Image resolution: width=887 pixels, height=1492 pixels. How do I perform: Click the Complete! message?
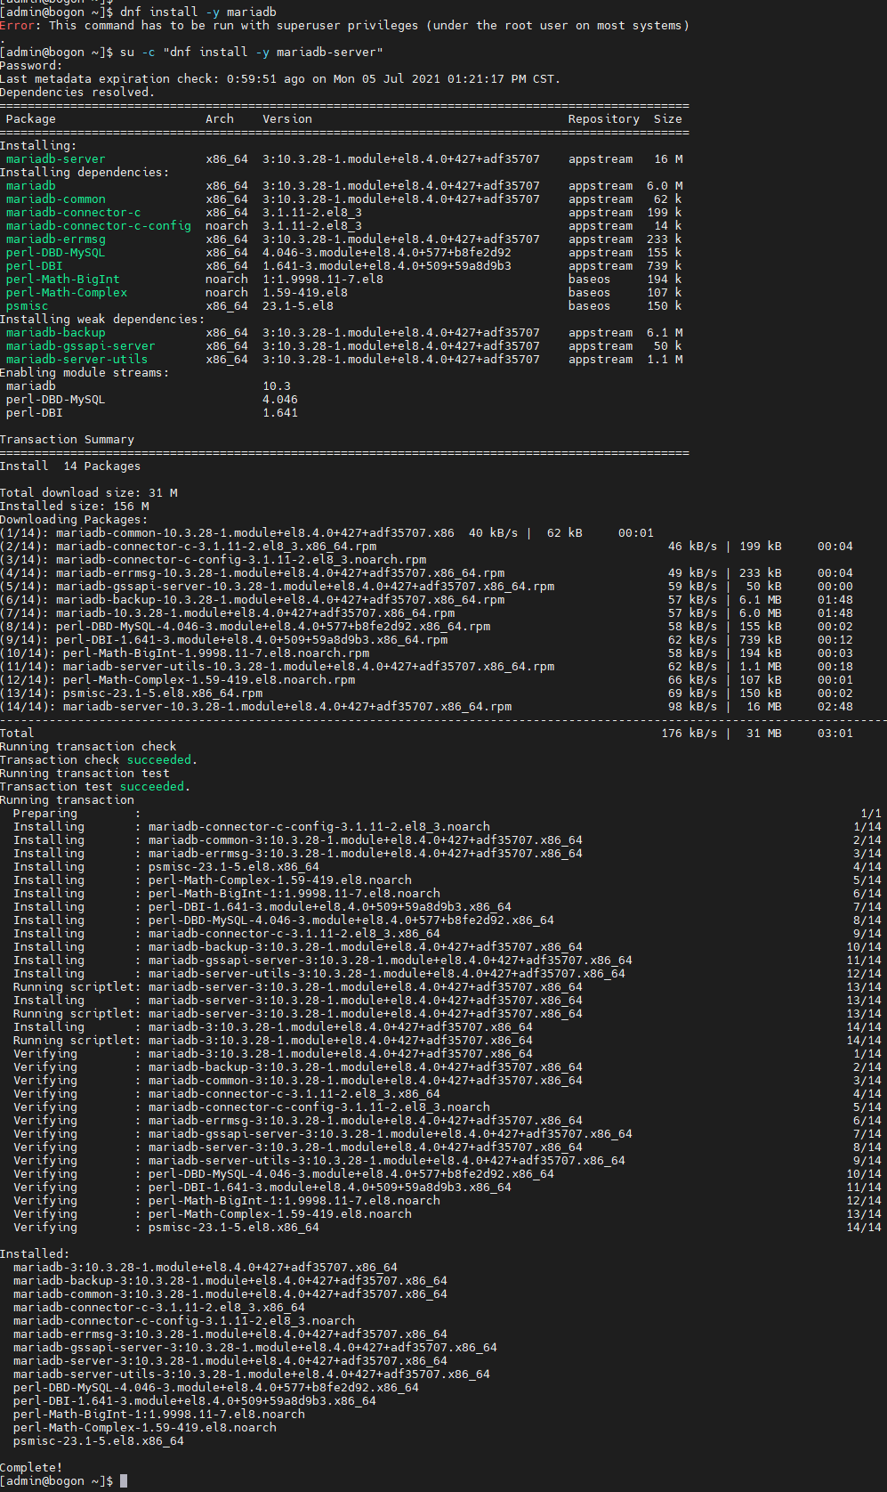pos(31,1467)
